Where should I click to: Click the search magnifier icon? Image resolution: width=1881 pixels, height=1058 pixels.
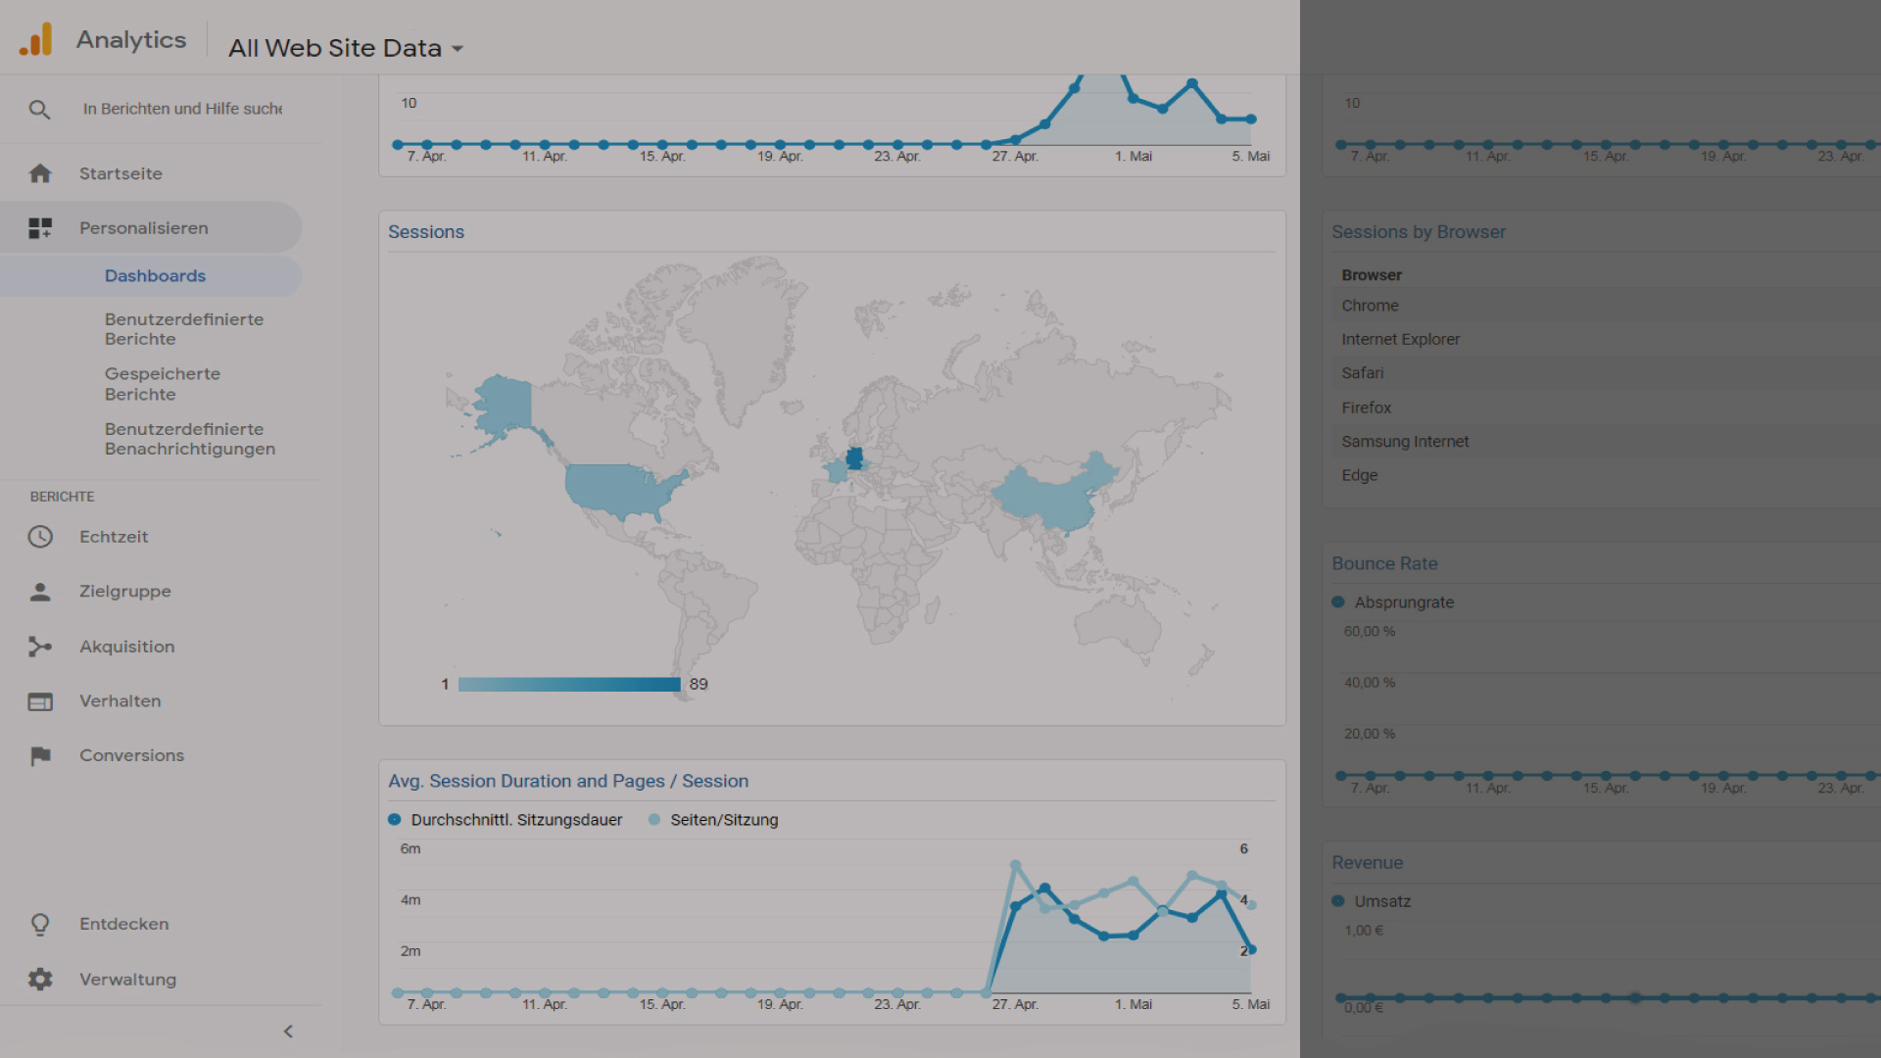(39, 110)
